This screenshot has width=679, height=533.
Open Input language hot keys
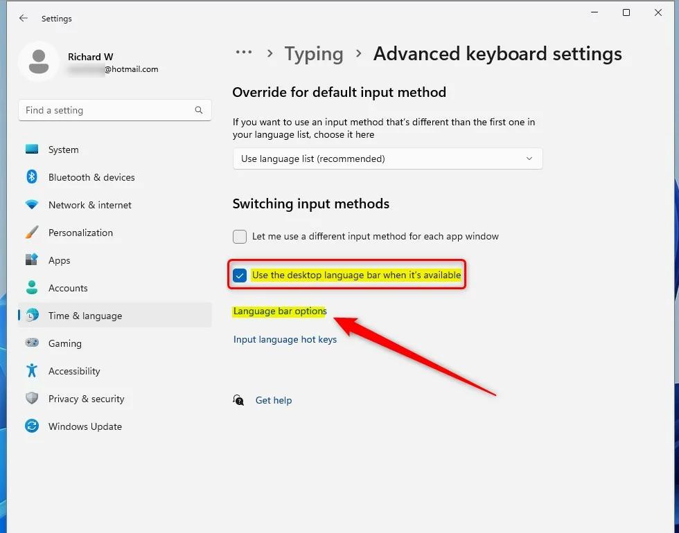[285, 339]
